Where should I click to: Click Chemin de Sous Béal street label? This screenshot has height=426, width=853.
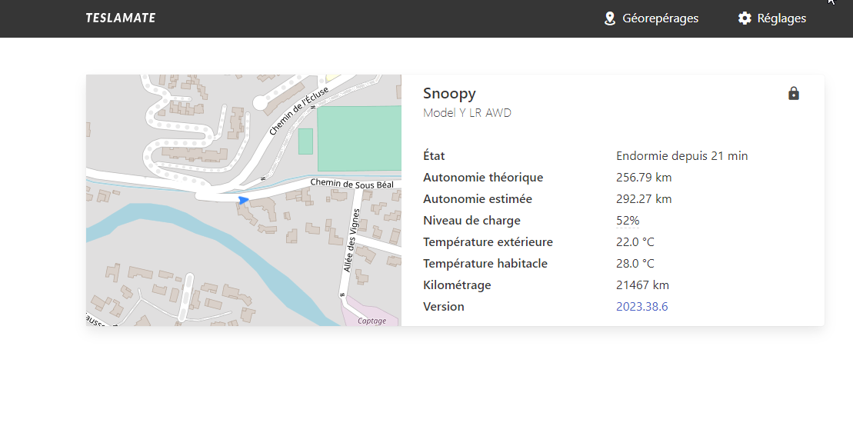pos(352,184)
